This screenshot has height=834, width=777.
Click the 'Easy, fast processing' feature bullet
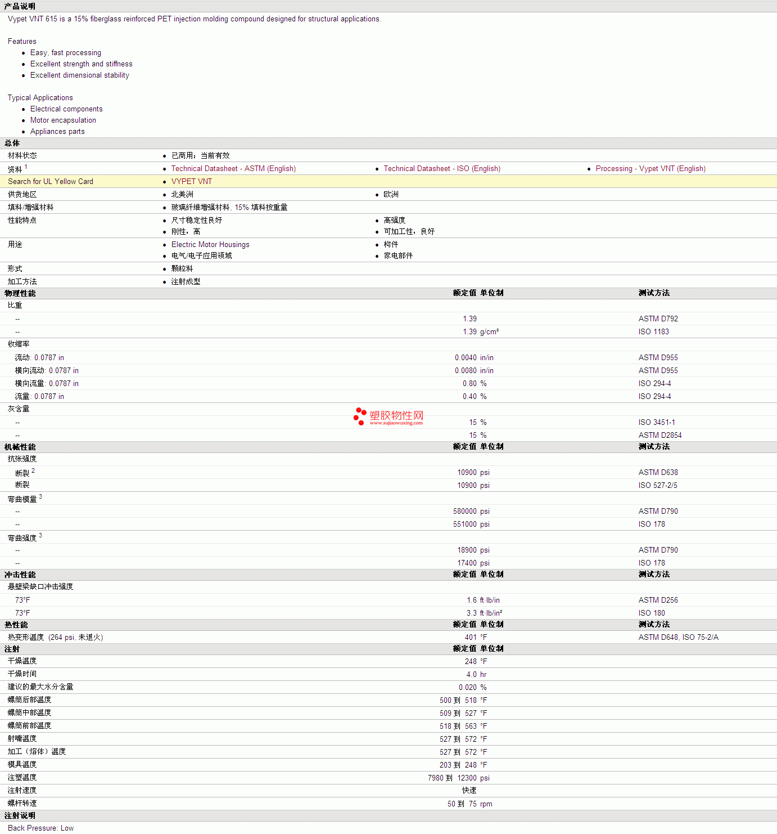point(66,52)
